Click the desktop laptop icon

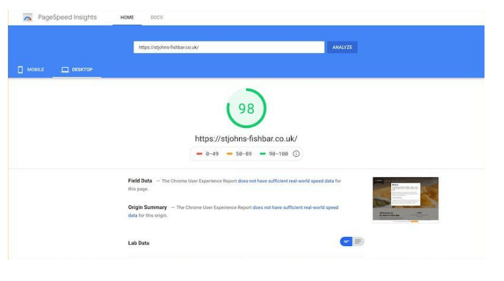65,69
